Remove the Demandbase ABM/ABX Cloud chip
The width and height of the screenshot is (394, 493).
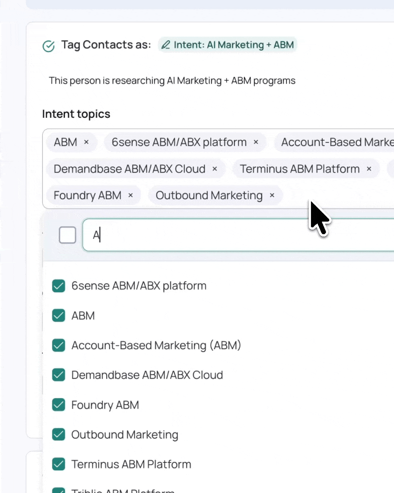pos(215,169)
